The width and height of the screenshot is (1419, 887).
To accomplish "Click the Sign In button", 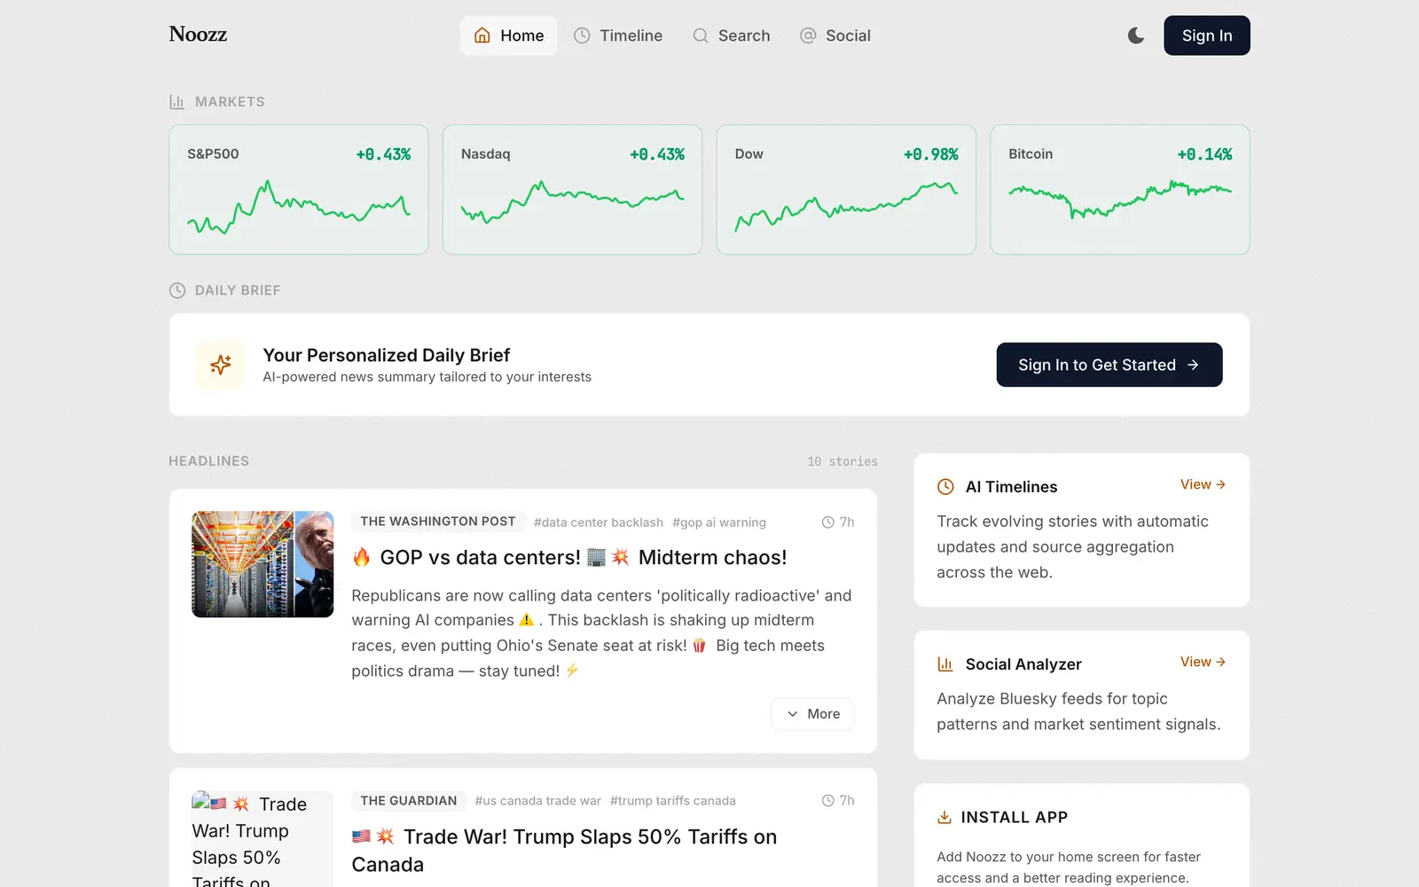I will pyautogui.click(x=1206, y=35).
